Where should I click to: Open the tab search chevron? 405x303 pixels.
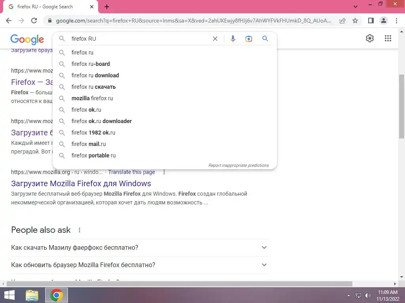pyautogui.click(x=356, y=7)
